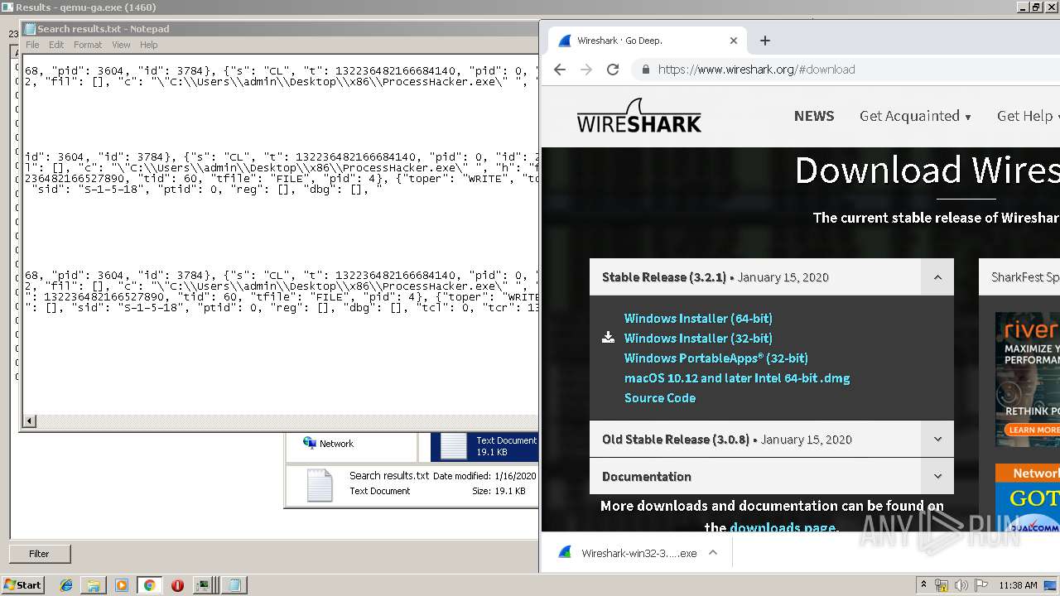Open the Action Center flag icon
Viewport: 1060px width, 596px height.
[x=981, y=585]
